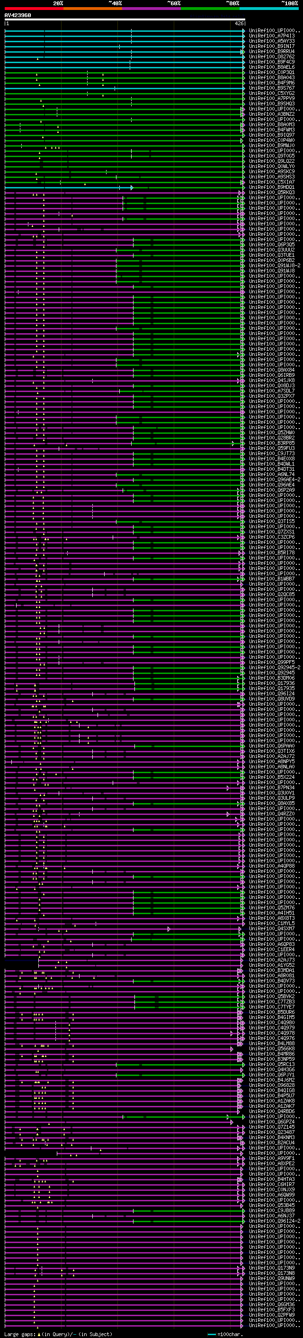Screen dimensions: 303x1338
Task: Select the UniRef100_A7SDL7 label
Action: [272, 391]
